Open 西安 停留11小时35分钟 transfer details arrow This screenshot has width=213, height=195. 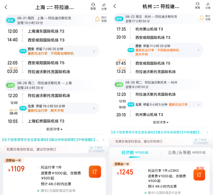tap(198, 50)
